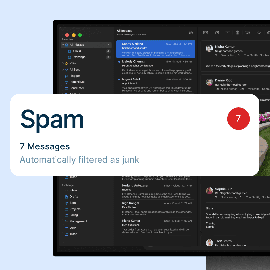
Task: Expand the All Sent section
Action: tap(63, 69)
